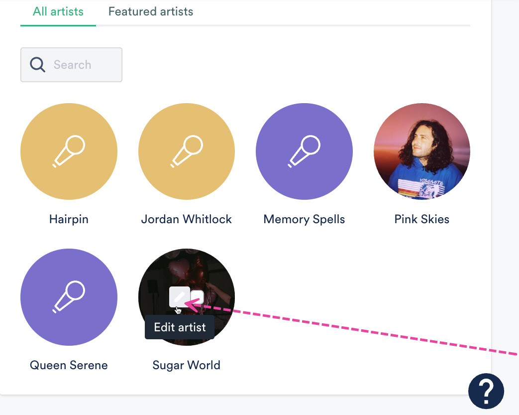Click the Edit artist tooltip label
519x415 pixels.
[180, 327]
